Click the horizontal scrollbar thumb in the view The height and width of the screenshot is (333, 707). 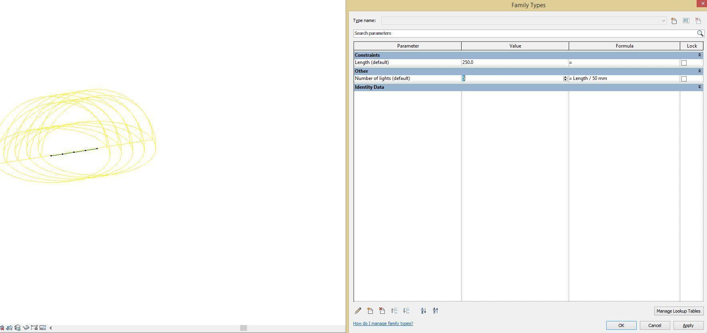point(243,328)
